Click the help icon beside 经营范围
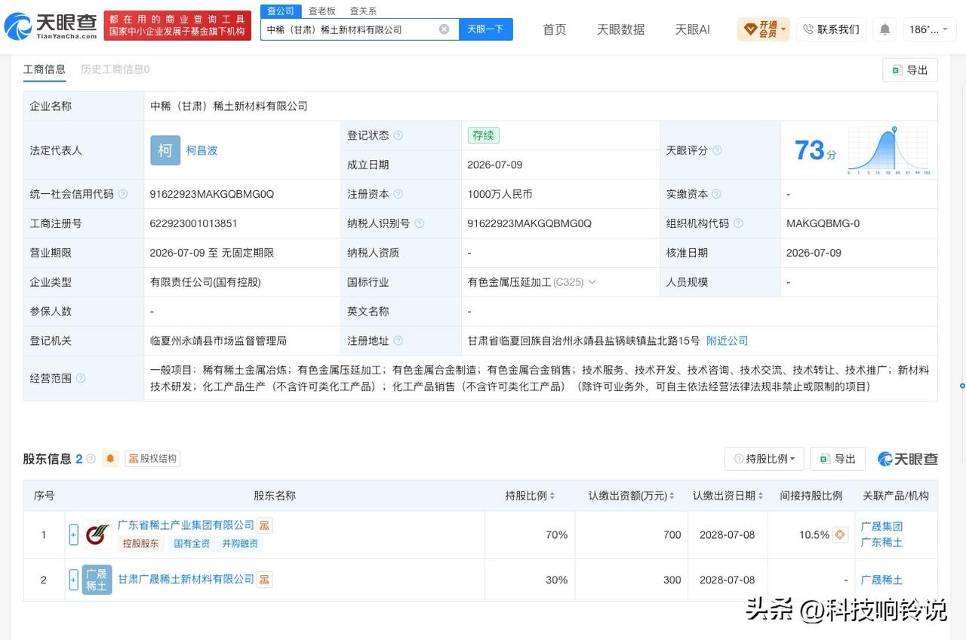Image resolution: width=966 pixels, height=640 pixels. click(x=81, y=378)
